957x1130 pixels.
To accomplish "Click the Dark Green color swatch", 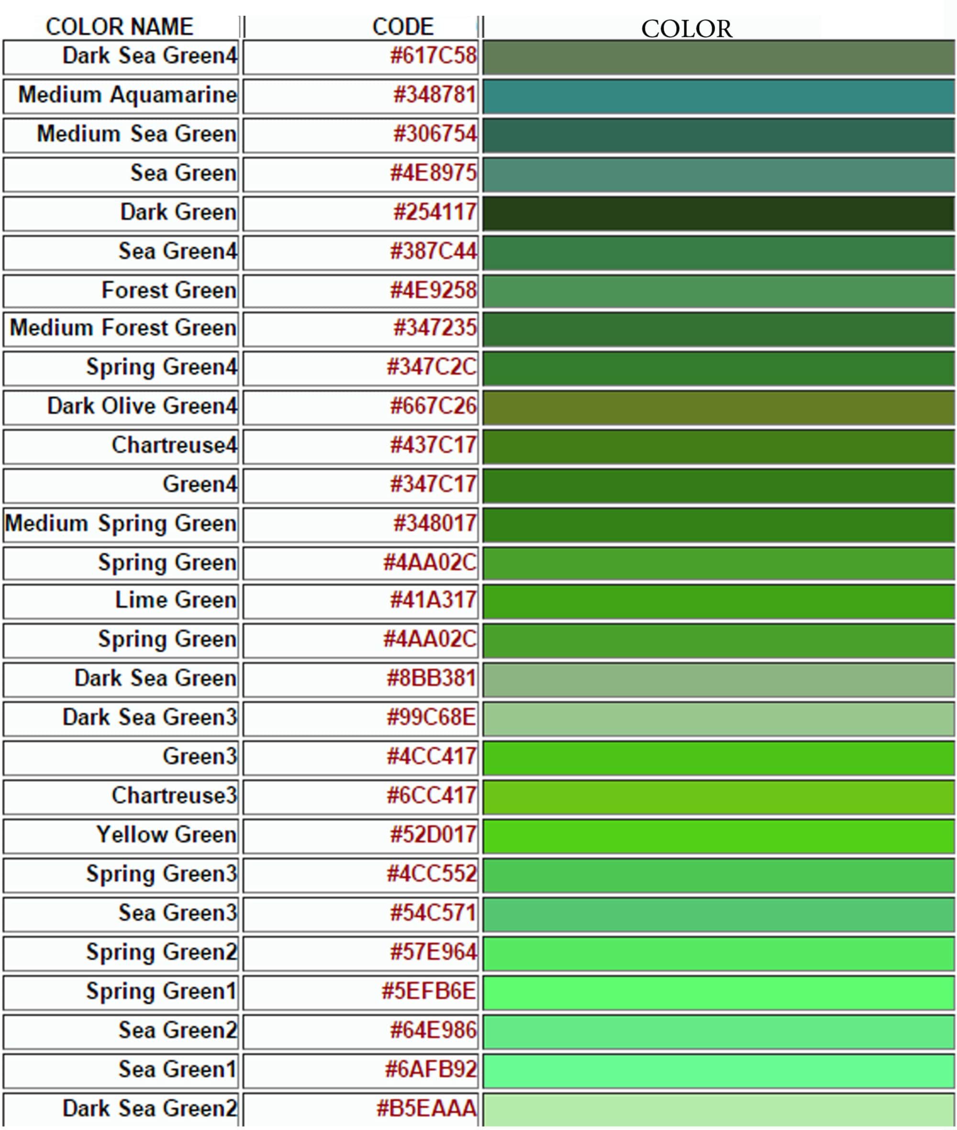I will [718, 213].
